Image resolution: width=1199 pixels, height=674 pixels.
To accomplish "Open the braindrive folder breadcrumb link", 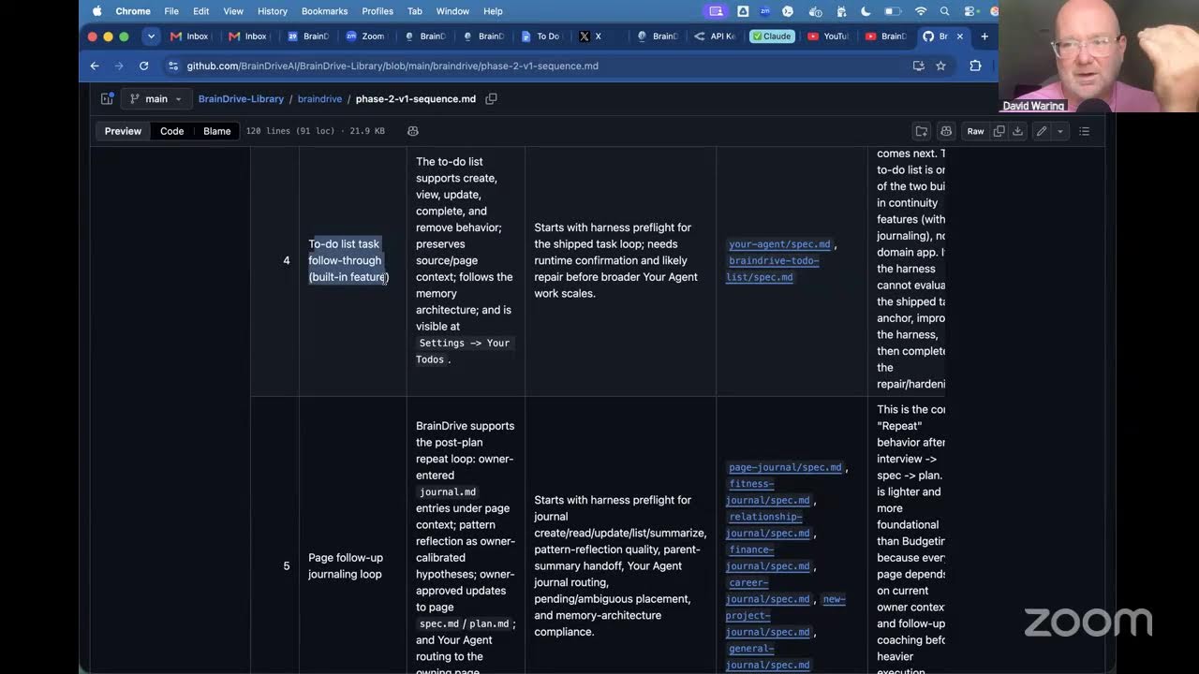I will tap(319, 98).
